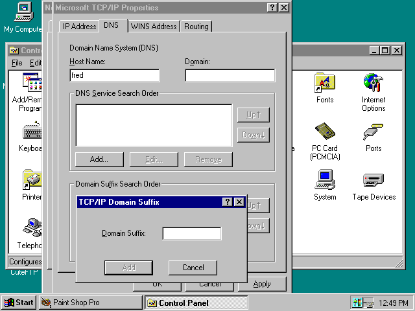This screenshot has height=311, width=415.
Task: Click the help button in TCP/IP Properties title
Action: tap(272, 8)
